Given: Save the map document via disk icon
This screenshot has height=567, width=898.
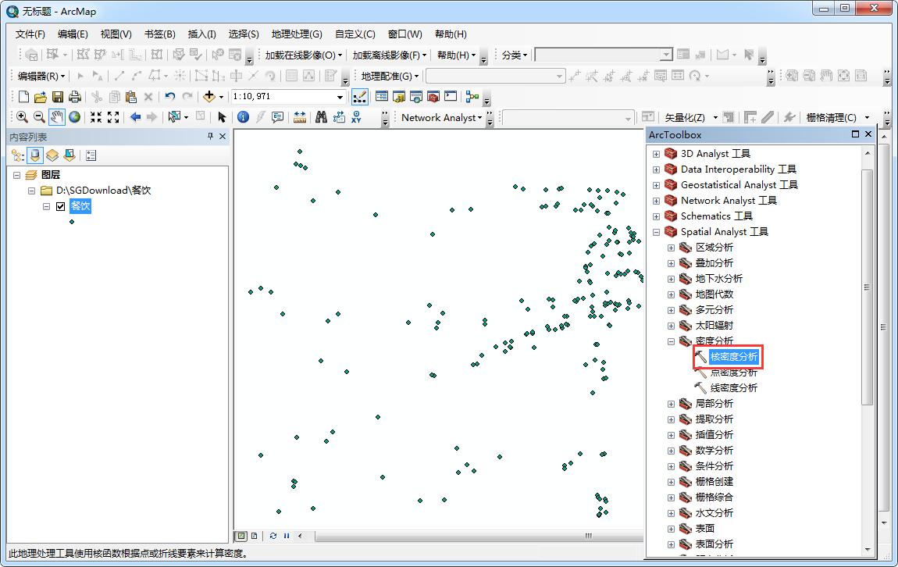Looking at the screenshot, I should (58, 96).
